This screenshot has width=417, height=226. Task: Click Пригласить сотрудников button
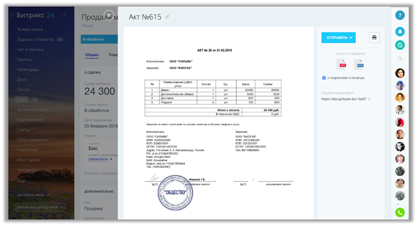40,207
